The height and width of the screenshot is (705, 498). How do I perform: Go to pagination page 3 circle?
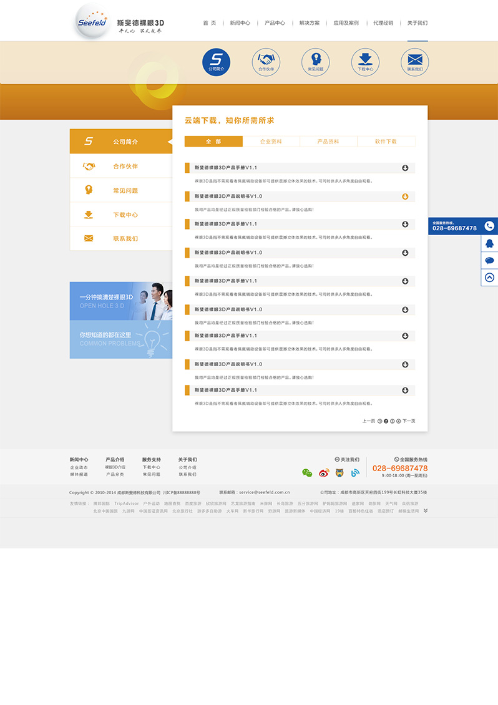coord(392,421)
